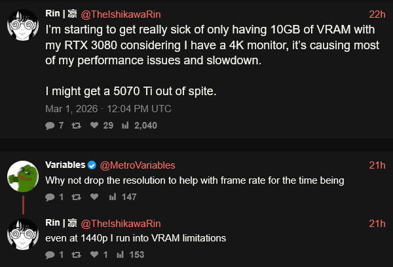Click the reply icon on Rin's main tweet

[50, 125]
